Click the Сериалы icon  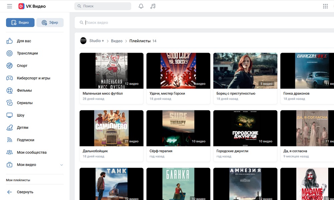9,103
